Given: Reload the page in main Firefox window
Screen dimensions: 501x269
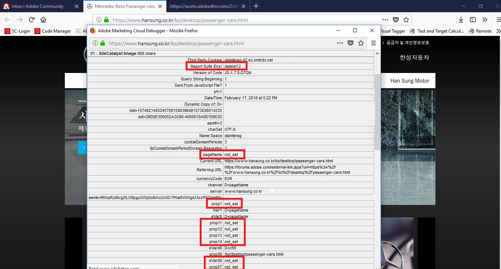Looking at the screenshot, I should (x=32, y=20).
